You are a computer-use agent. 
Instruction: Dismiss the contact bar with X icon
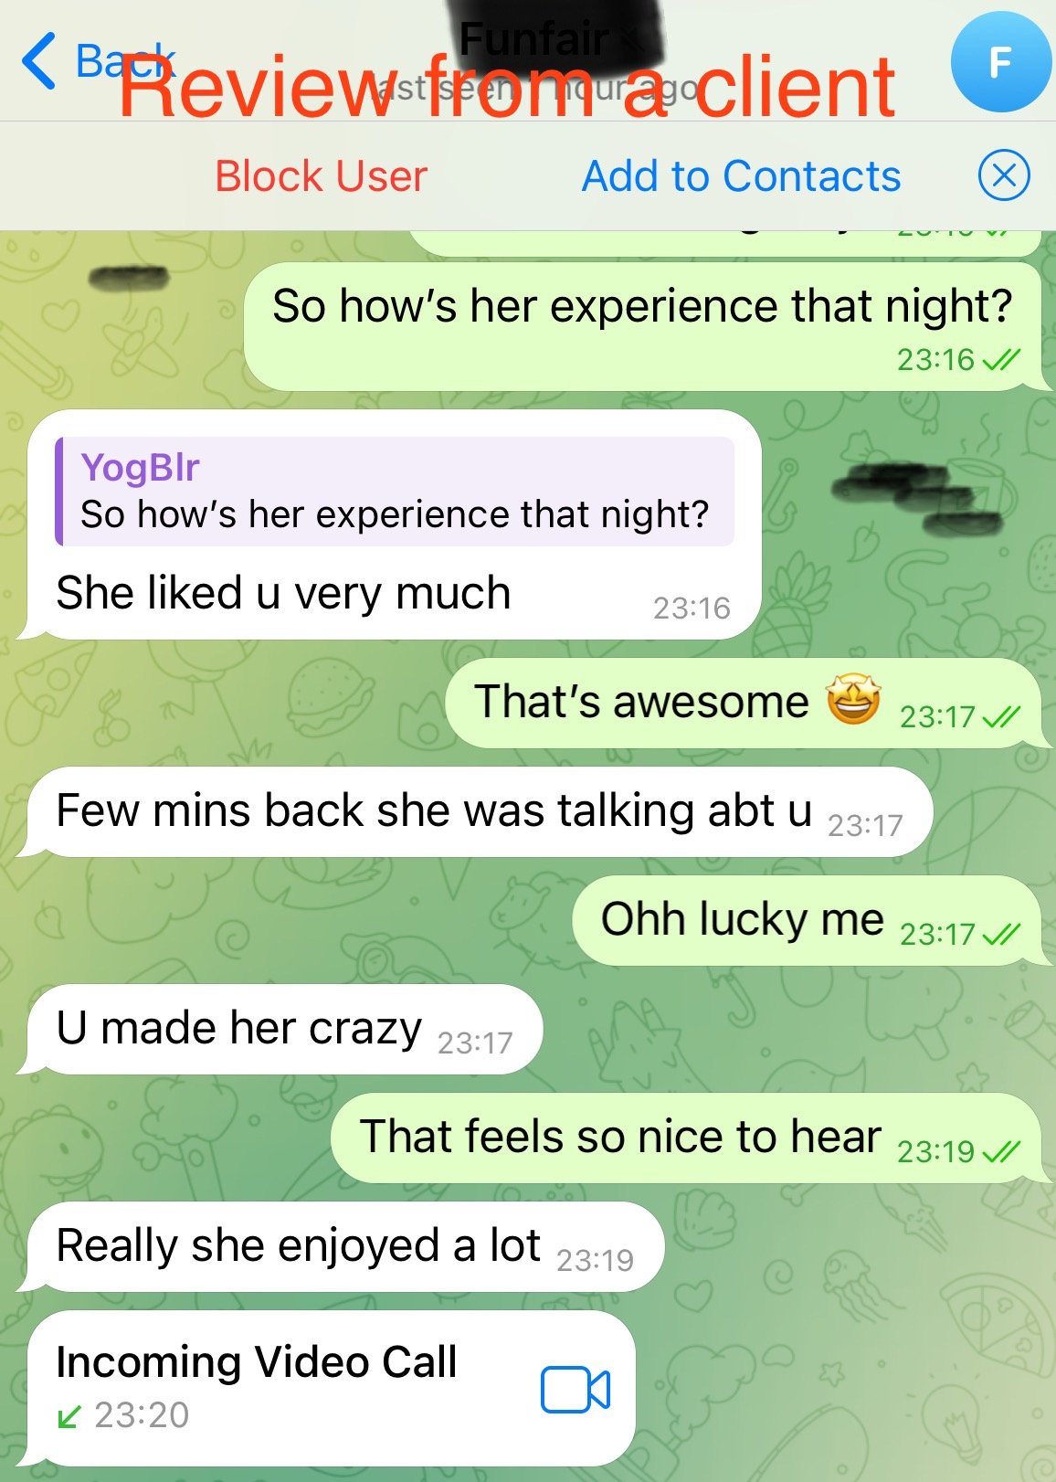(1004, 175)
